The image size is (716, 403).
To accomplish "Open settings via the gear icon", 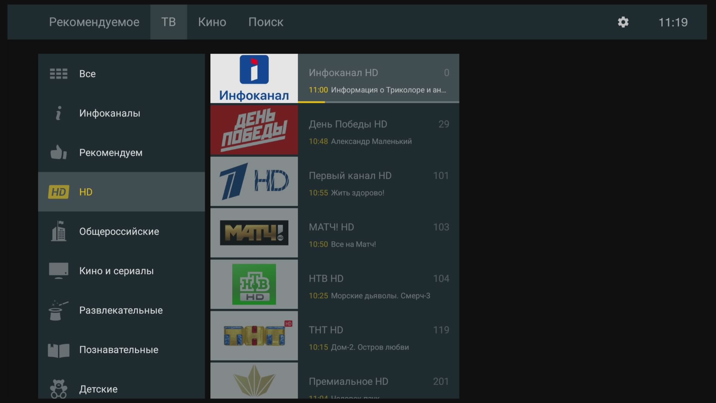I will click(x=623, y=22).
